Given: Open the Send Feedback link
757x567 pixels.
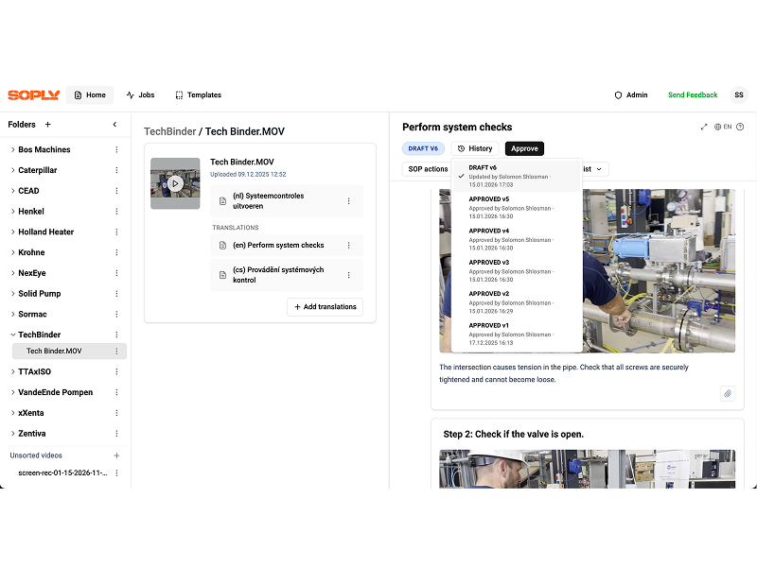Looking at the screenshot, I should pyautogui.click(x=693, y=95).
